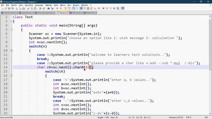The height and width of the screenshot is (119, 212).
Task: Open Function List panel icon
Action: (x=91, y=8)
